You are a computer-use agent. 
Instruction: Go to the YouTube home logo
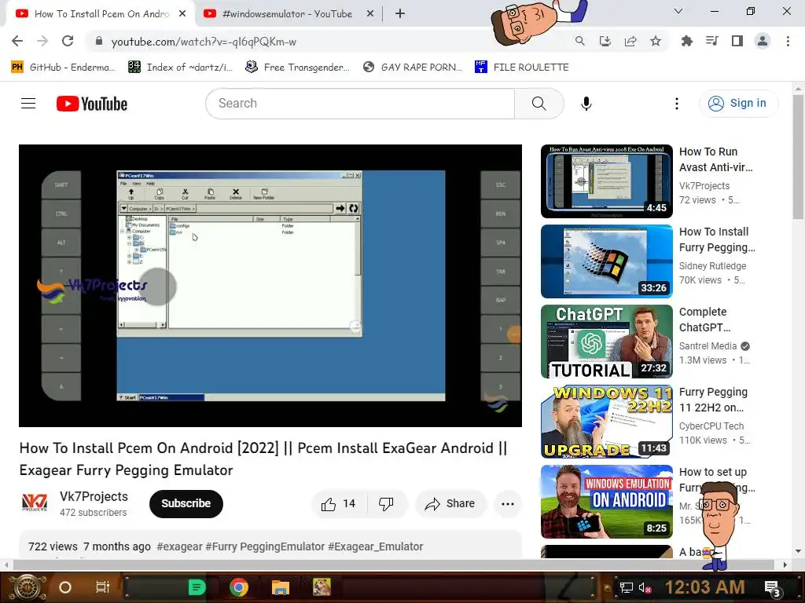point(92,104)
